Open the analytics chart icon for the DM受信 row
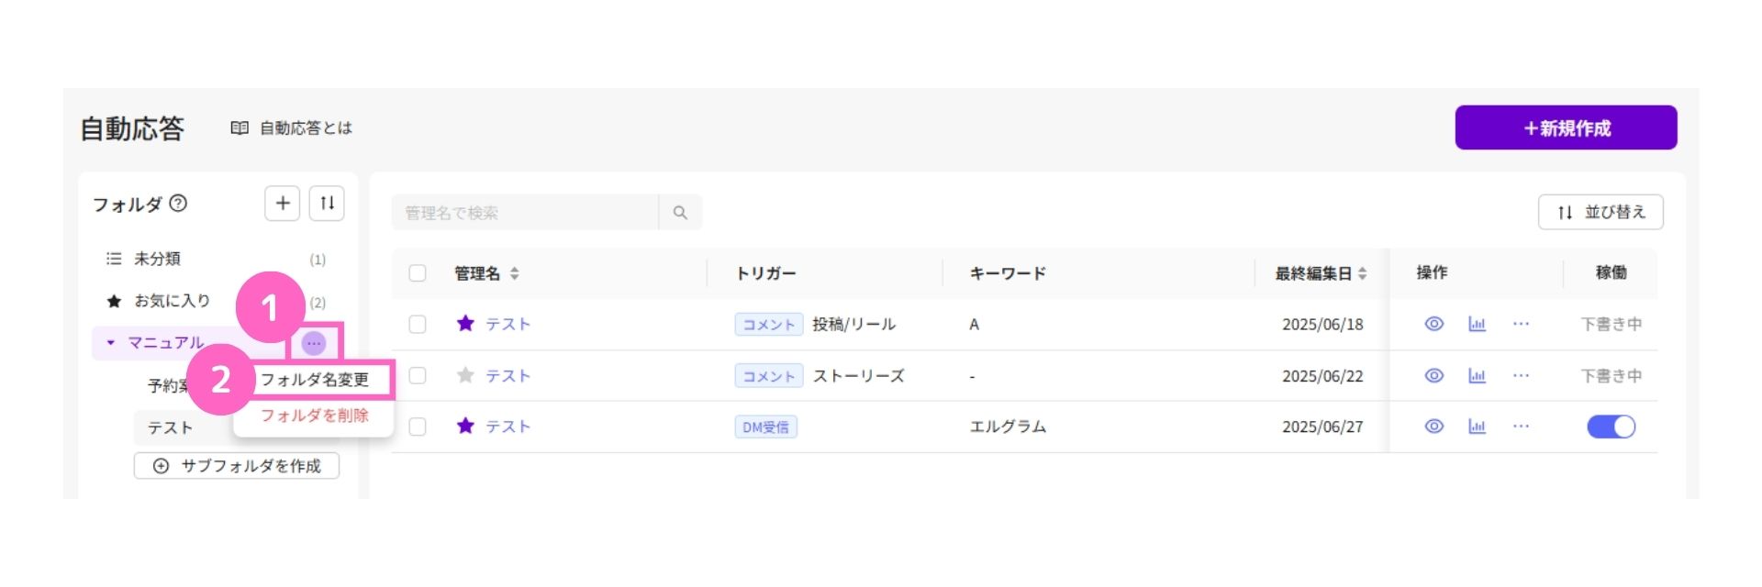 (x=1477, y=426)
